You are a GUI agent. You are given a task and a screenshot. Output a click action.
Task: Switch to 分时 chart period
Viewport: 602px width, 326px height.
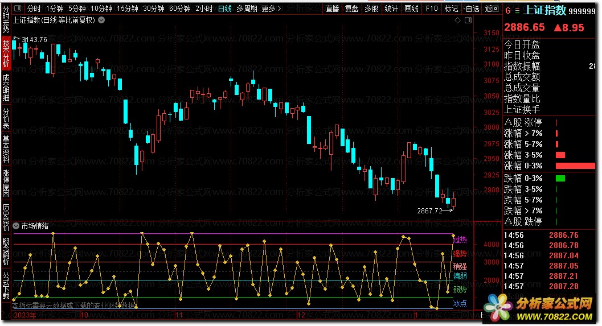[34, 9]
